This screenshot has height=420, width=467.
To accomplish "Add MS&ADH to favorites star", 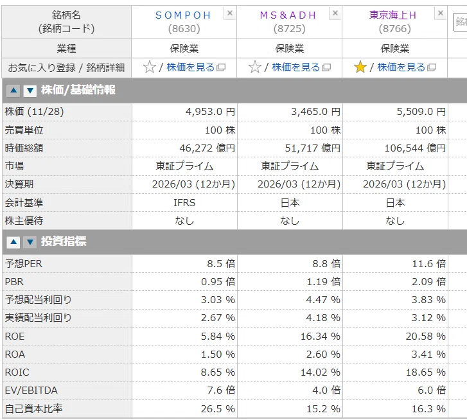I will click(255, 67).
